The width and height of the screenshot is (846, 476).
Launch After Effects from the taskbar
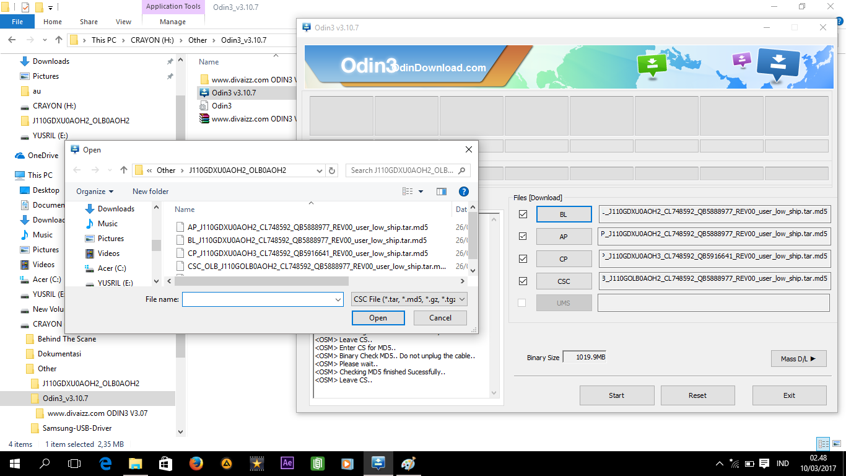[x=287, y=464]
